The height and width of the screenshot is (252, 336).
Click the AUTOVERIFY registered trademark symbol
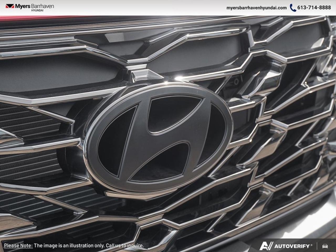(312, 245)
